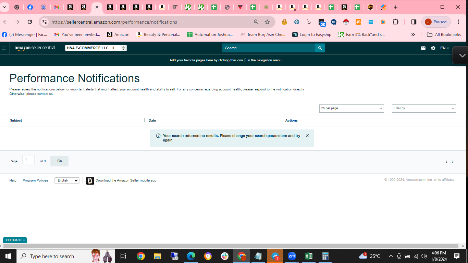Click the Date column header
Viewport: 468px width, 263px height.
pyautogui.click(x=152, y=121)
